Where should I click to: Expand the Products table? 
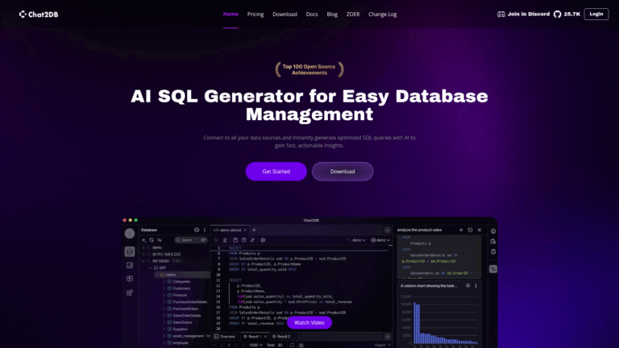pos(164,295)
